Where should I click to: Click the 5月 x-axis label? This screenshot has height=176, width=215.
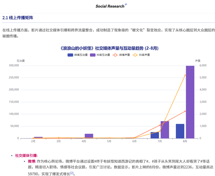click(x=109, y=141)
